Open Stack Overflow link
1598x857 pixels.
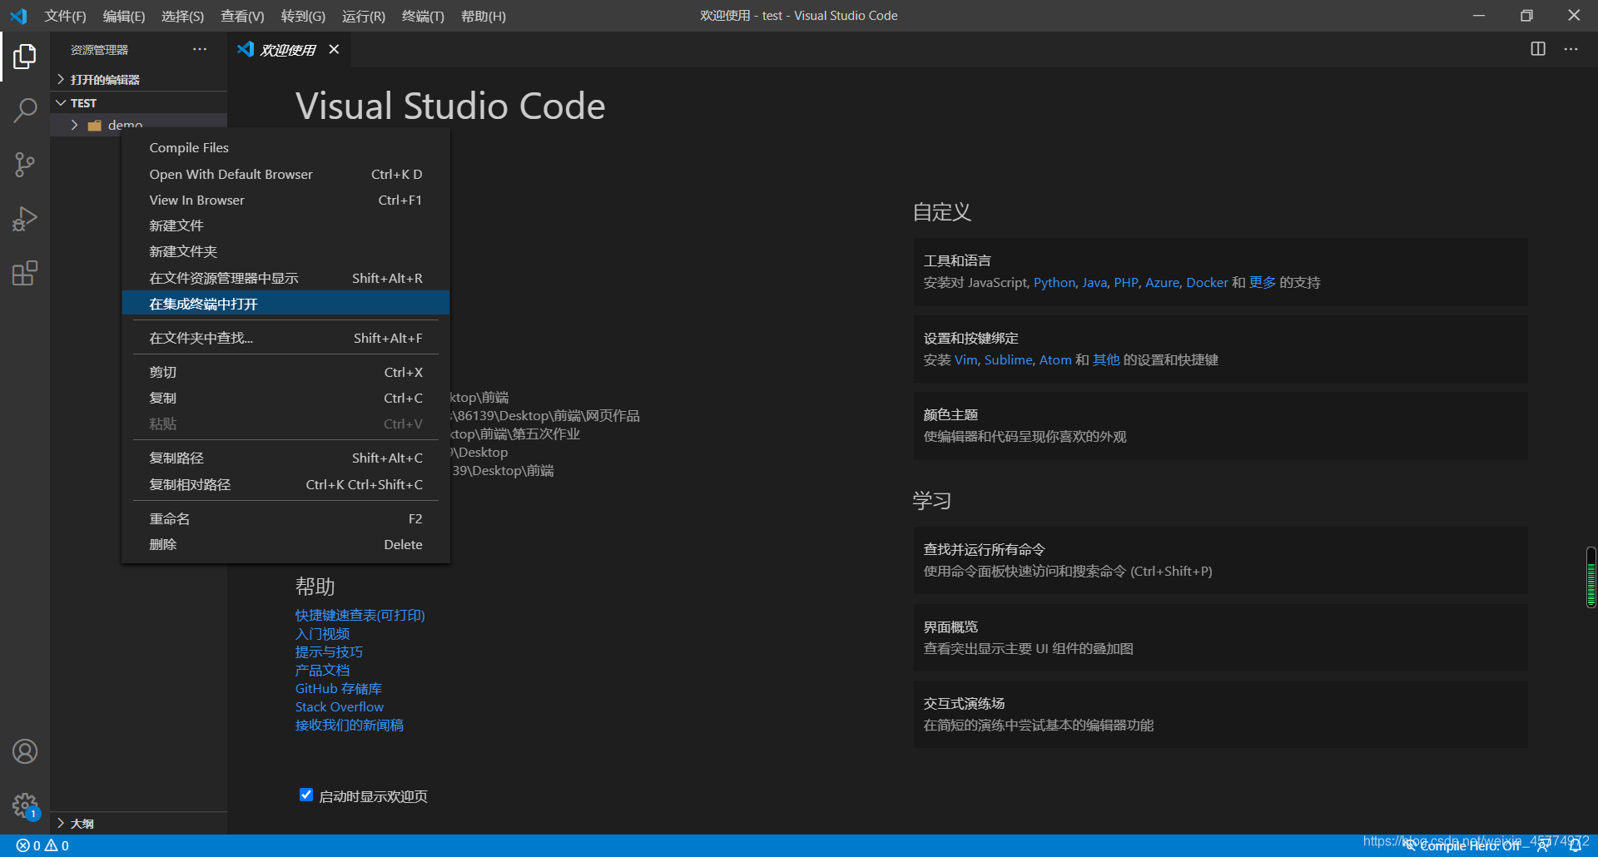click(x=339, y=706)
